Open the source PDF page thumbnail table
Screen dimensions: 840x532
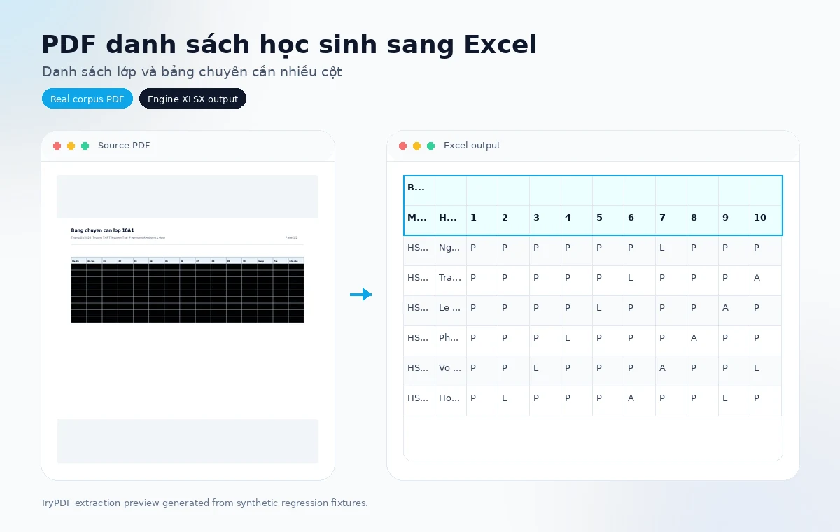pos(188,290)
